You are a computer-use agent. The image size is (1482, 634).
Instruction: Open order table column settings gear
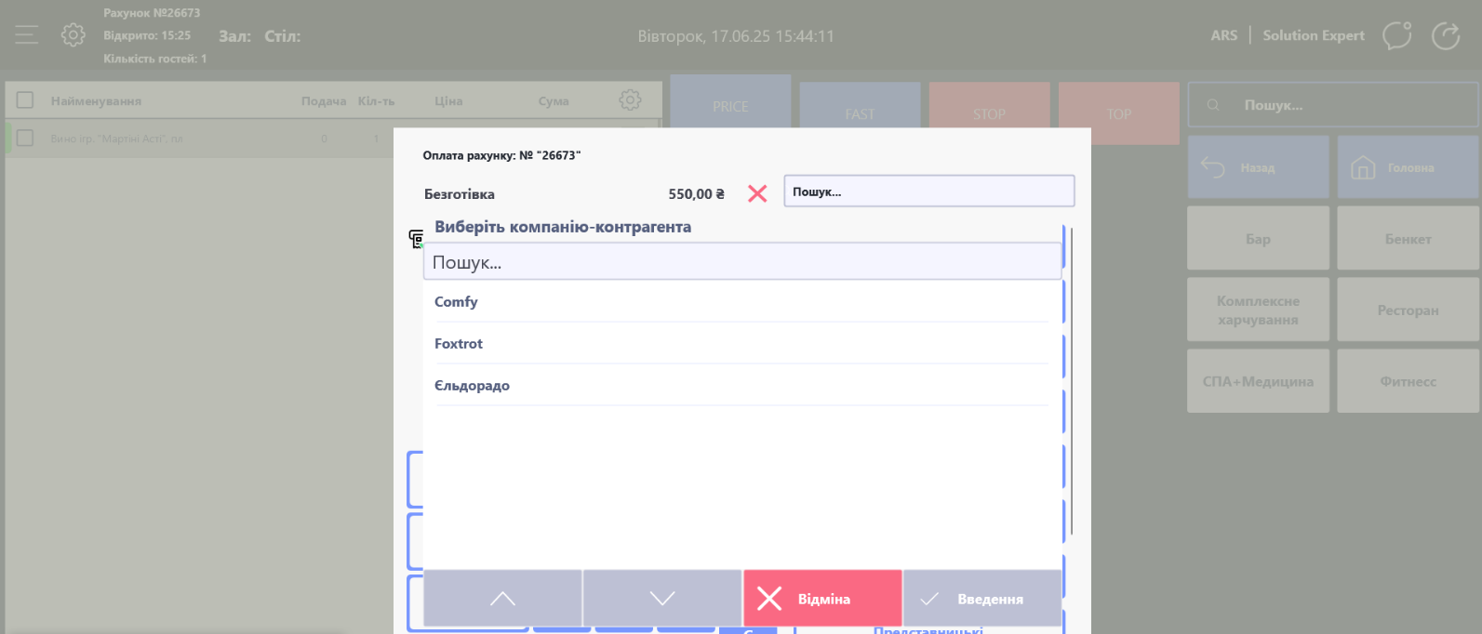click(630, 100)
